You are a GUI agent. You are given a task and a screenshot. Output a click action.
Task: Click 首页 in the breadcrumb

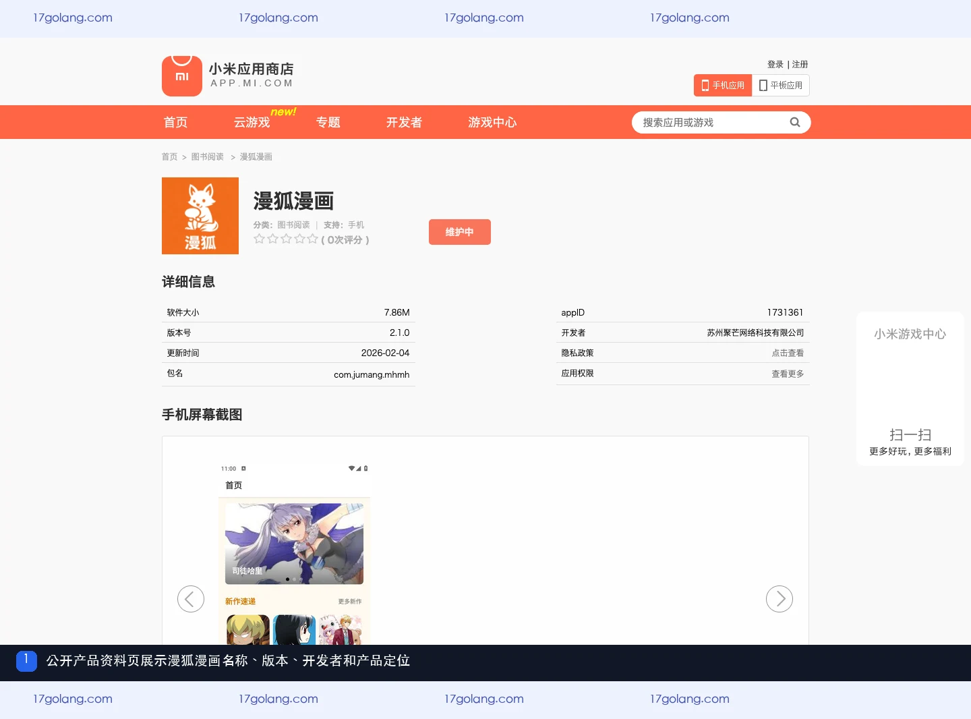coord(169,156)
